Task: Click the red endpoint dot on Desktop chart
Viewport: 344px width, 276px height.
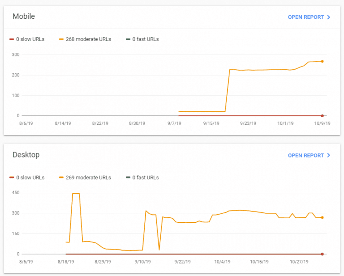Action: click(322, 254)
